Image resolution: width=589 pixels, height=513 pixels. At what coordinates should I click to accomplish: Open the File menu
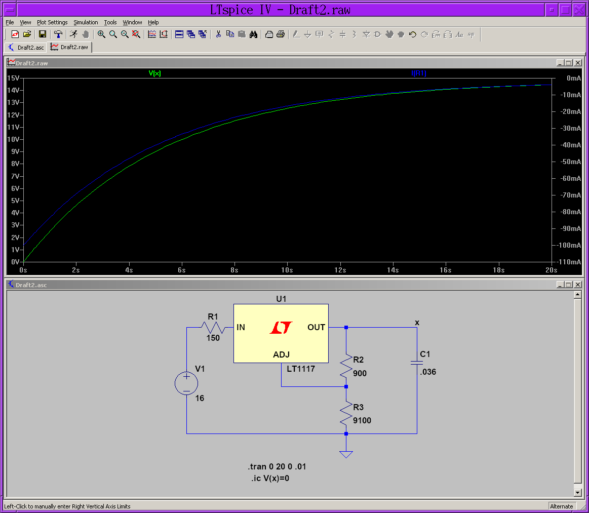point(10,22)
